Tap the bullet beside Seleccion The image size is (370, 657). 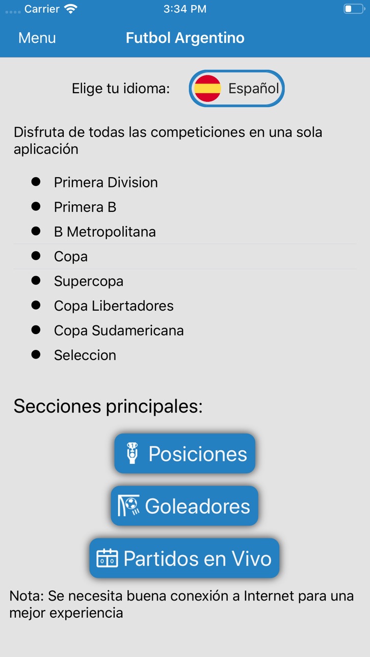[36, 354]
